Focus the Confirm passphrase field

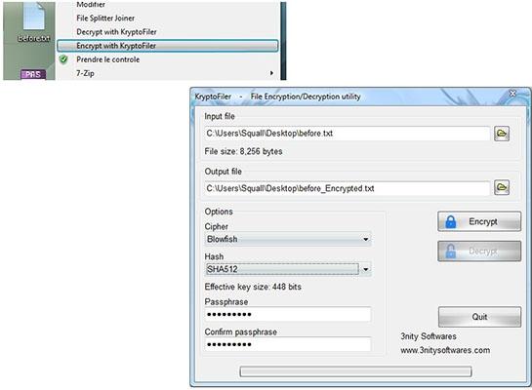[x=288, y=344]
